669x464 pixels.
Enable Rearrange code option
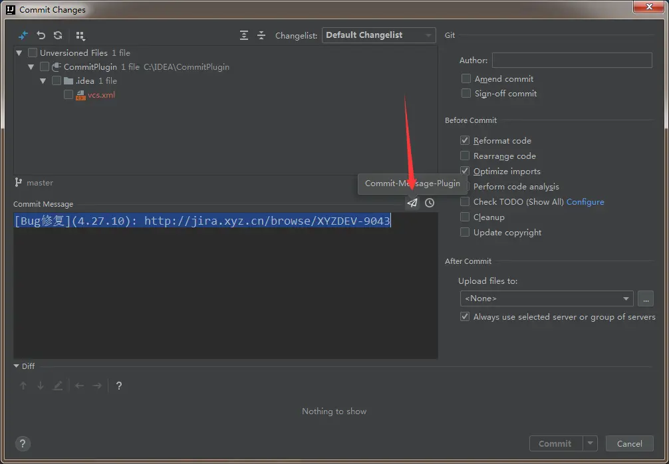click(x=465, y=156)
